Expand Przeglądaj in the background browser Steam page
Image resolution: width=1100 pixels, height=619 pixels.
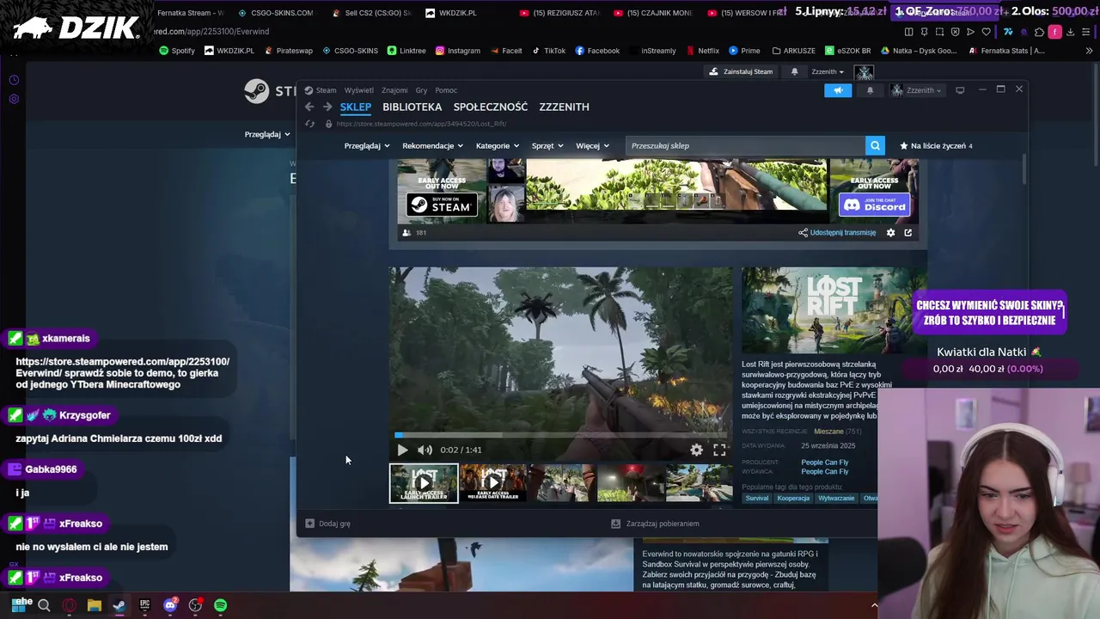point(267,134)
